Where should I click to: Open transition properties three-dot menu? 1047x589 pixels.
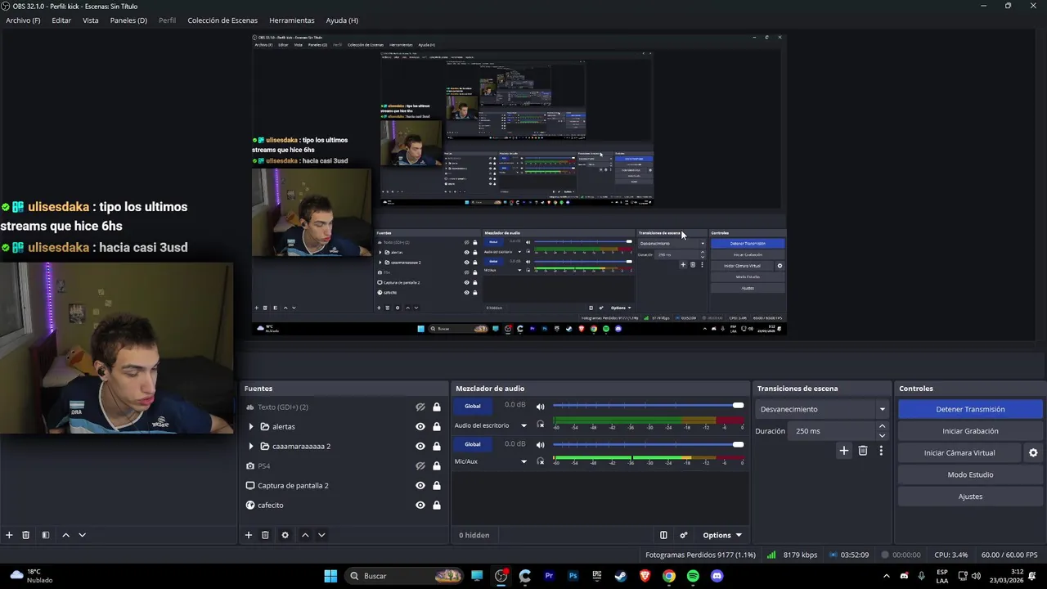click(x=881, y=451)
